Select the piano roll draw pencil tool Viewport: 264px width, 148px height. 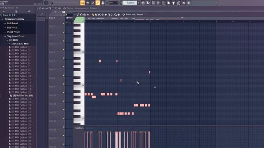(x=93, y=15)
